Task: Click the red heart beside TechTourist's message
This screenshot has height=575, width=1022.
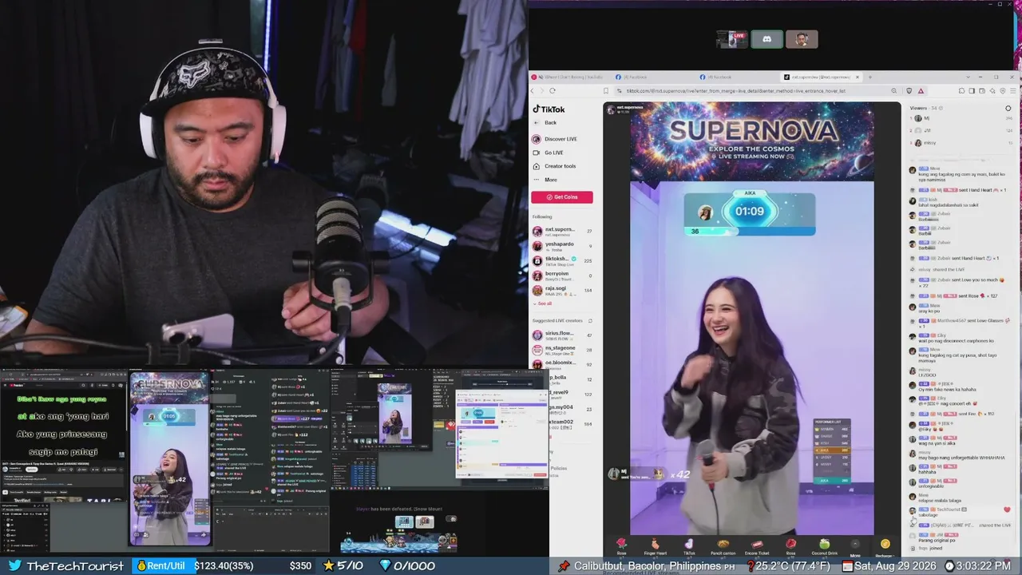Action: point(1007,510)
